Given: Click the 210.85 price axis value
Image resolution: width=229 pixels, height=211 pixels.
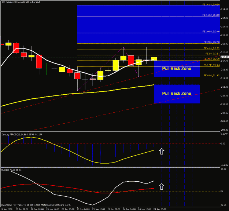Looking at the screenshot, I should [x=225, y=96].
